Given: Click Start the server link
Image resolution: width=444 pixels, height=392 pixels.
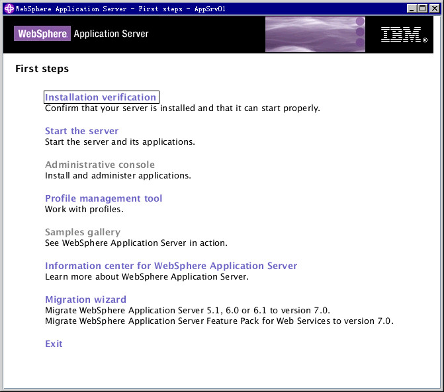Looking at the screenshot, I should (81, 131).
